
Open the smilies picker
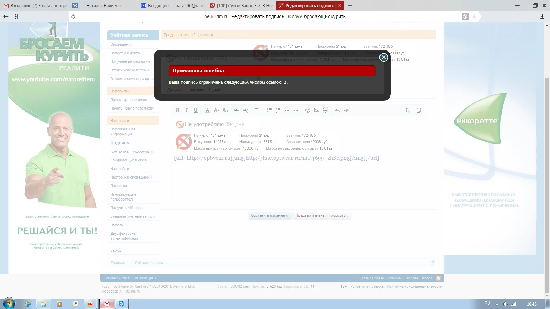point(308,110)
